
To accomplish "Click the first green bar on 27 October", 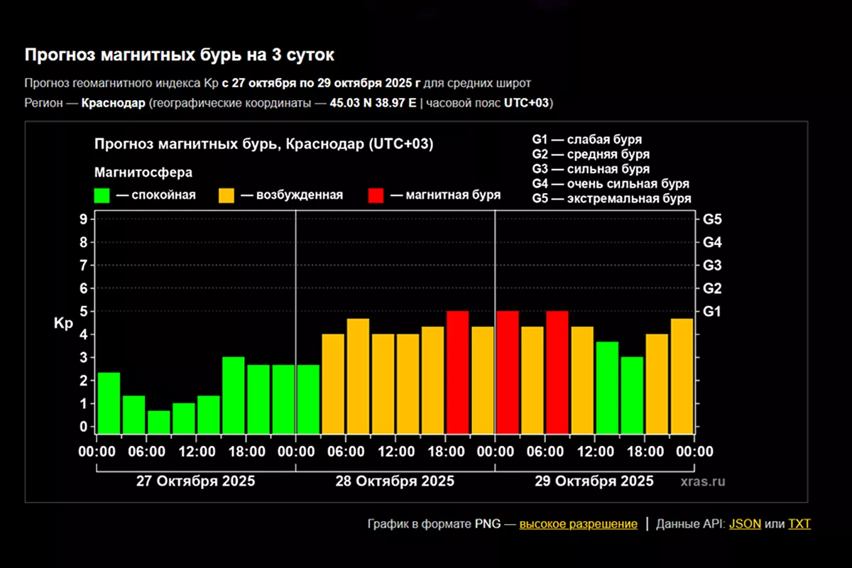I will [x=109, y=403].
